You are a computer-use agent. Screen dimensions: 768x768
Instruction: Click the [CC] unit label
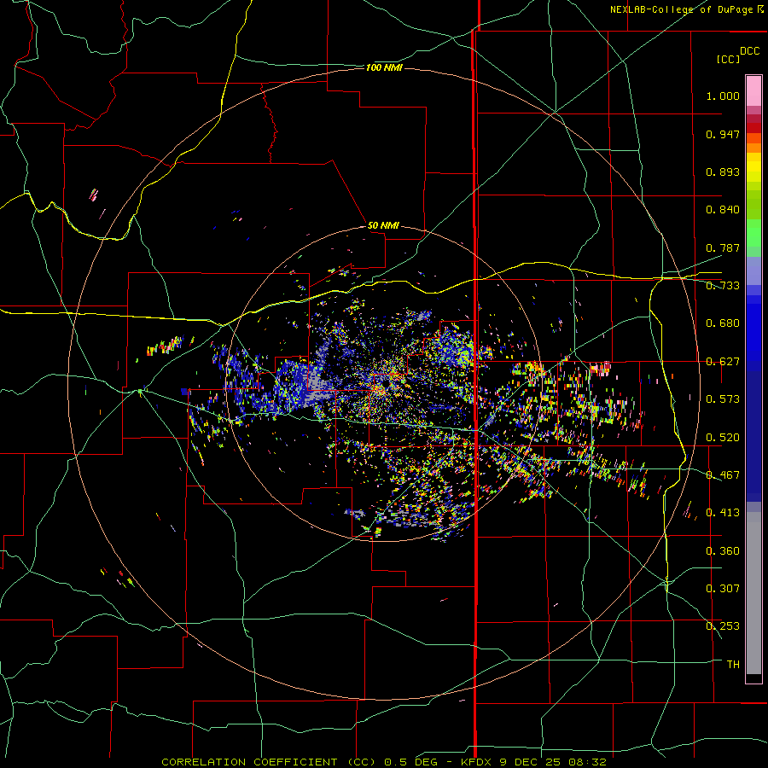point(728,59)
